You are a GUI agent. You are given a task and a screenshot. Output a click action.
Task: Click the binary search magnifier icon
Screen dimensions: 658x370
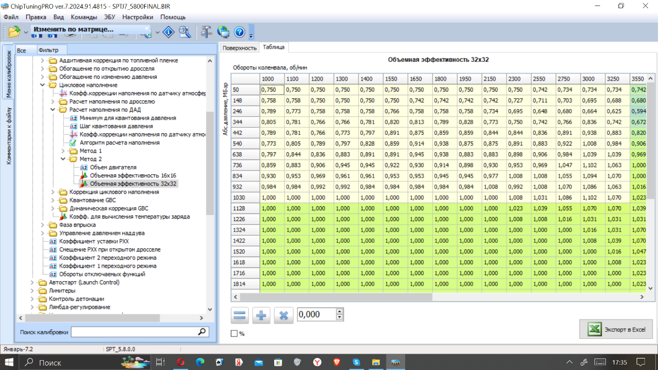(185, 32)
